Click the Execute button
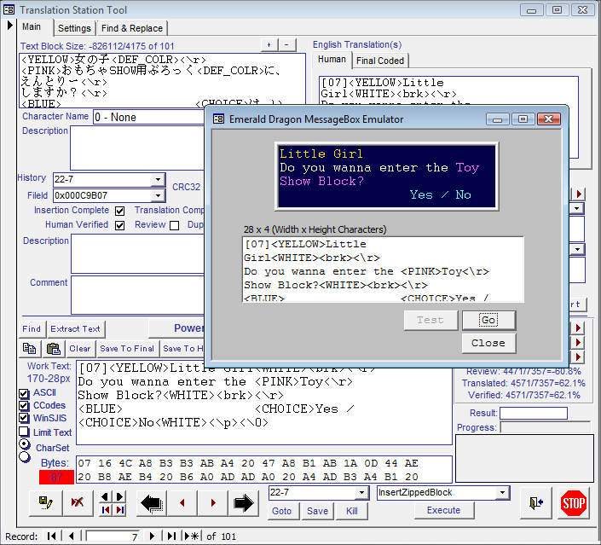 click(443, 511)
